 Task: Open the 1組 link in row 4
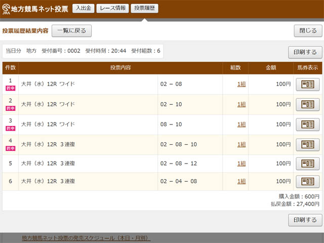coord(241,144)
